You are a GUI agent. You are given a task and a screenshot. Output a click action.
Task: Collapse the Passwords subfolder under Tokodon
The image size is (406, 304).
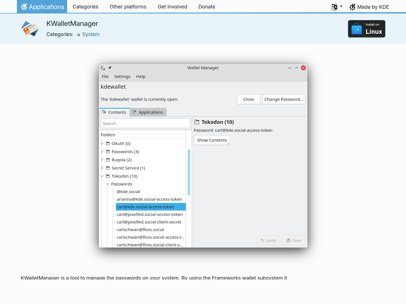107,184
